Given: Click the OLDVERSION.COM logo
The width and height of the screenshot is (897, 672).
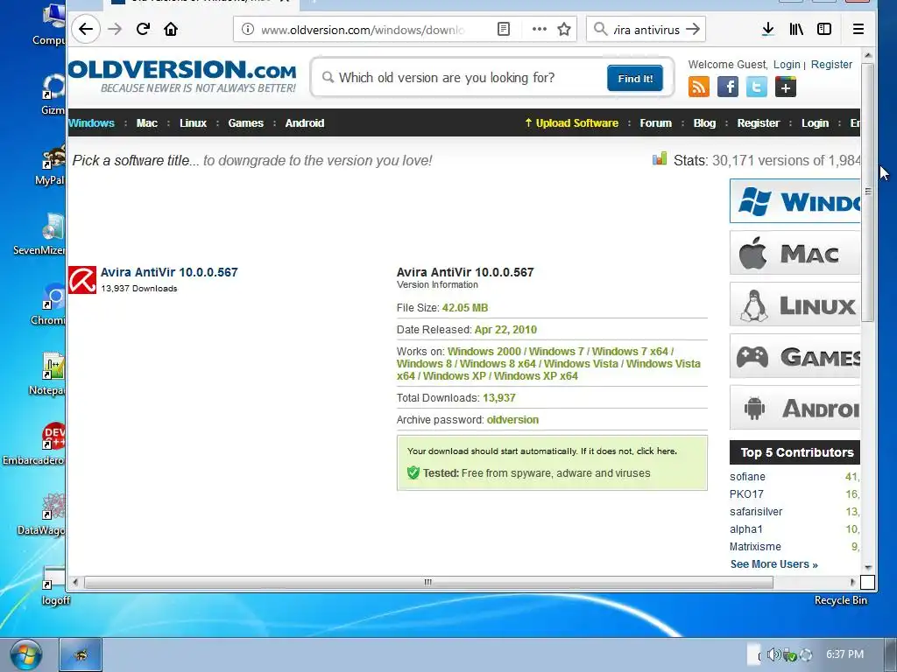Looking at the screenshot, I should 182,76.
